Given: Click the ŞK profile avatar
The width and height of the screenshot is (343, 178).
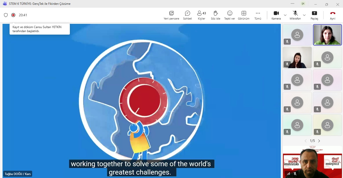Looking at the screenshot, I should [303, 4].
